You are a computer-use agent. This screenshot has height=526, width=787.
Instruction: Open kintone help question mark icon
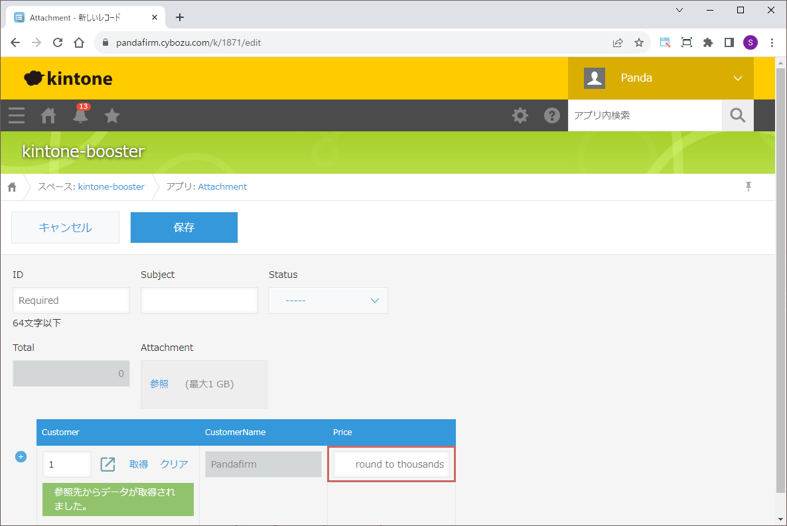tap(552, 115)
